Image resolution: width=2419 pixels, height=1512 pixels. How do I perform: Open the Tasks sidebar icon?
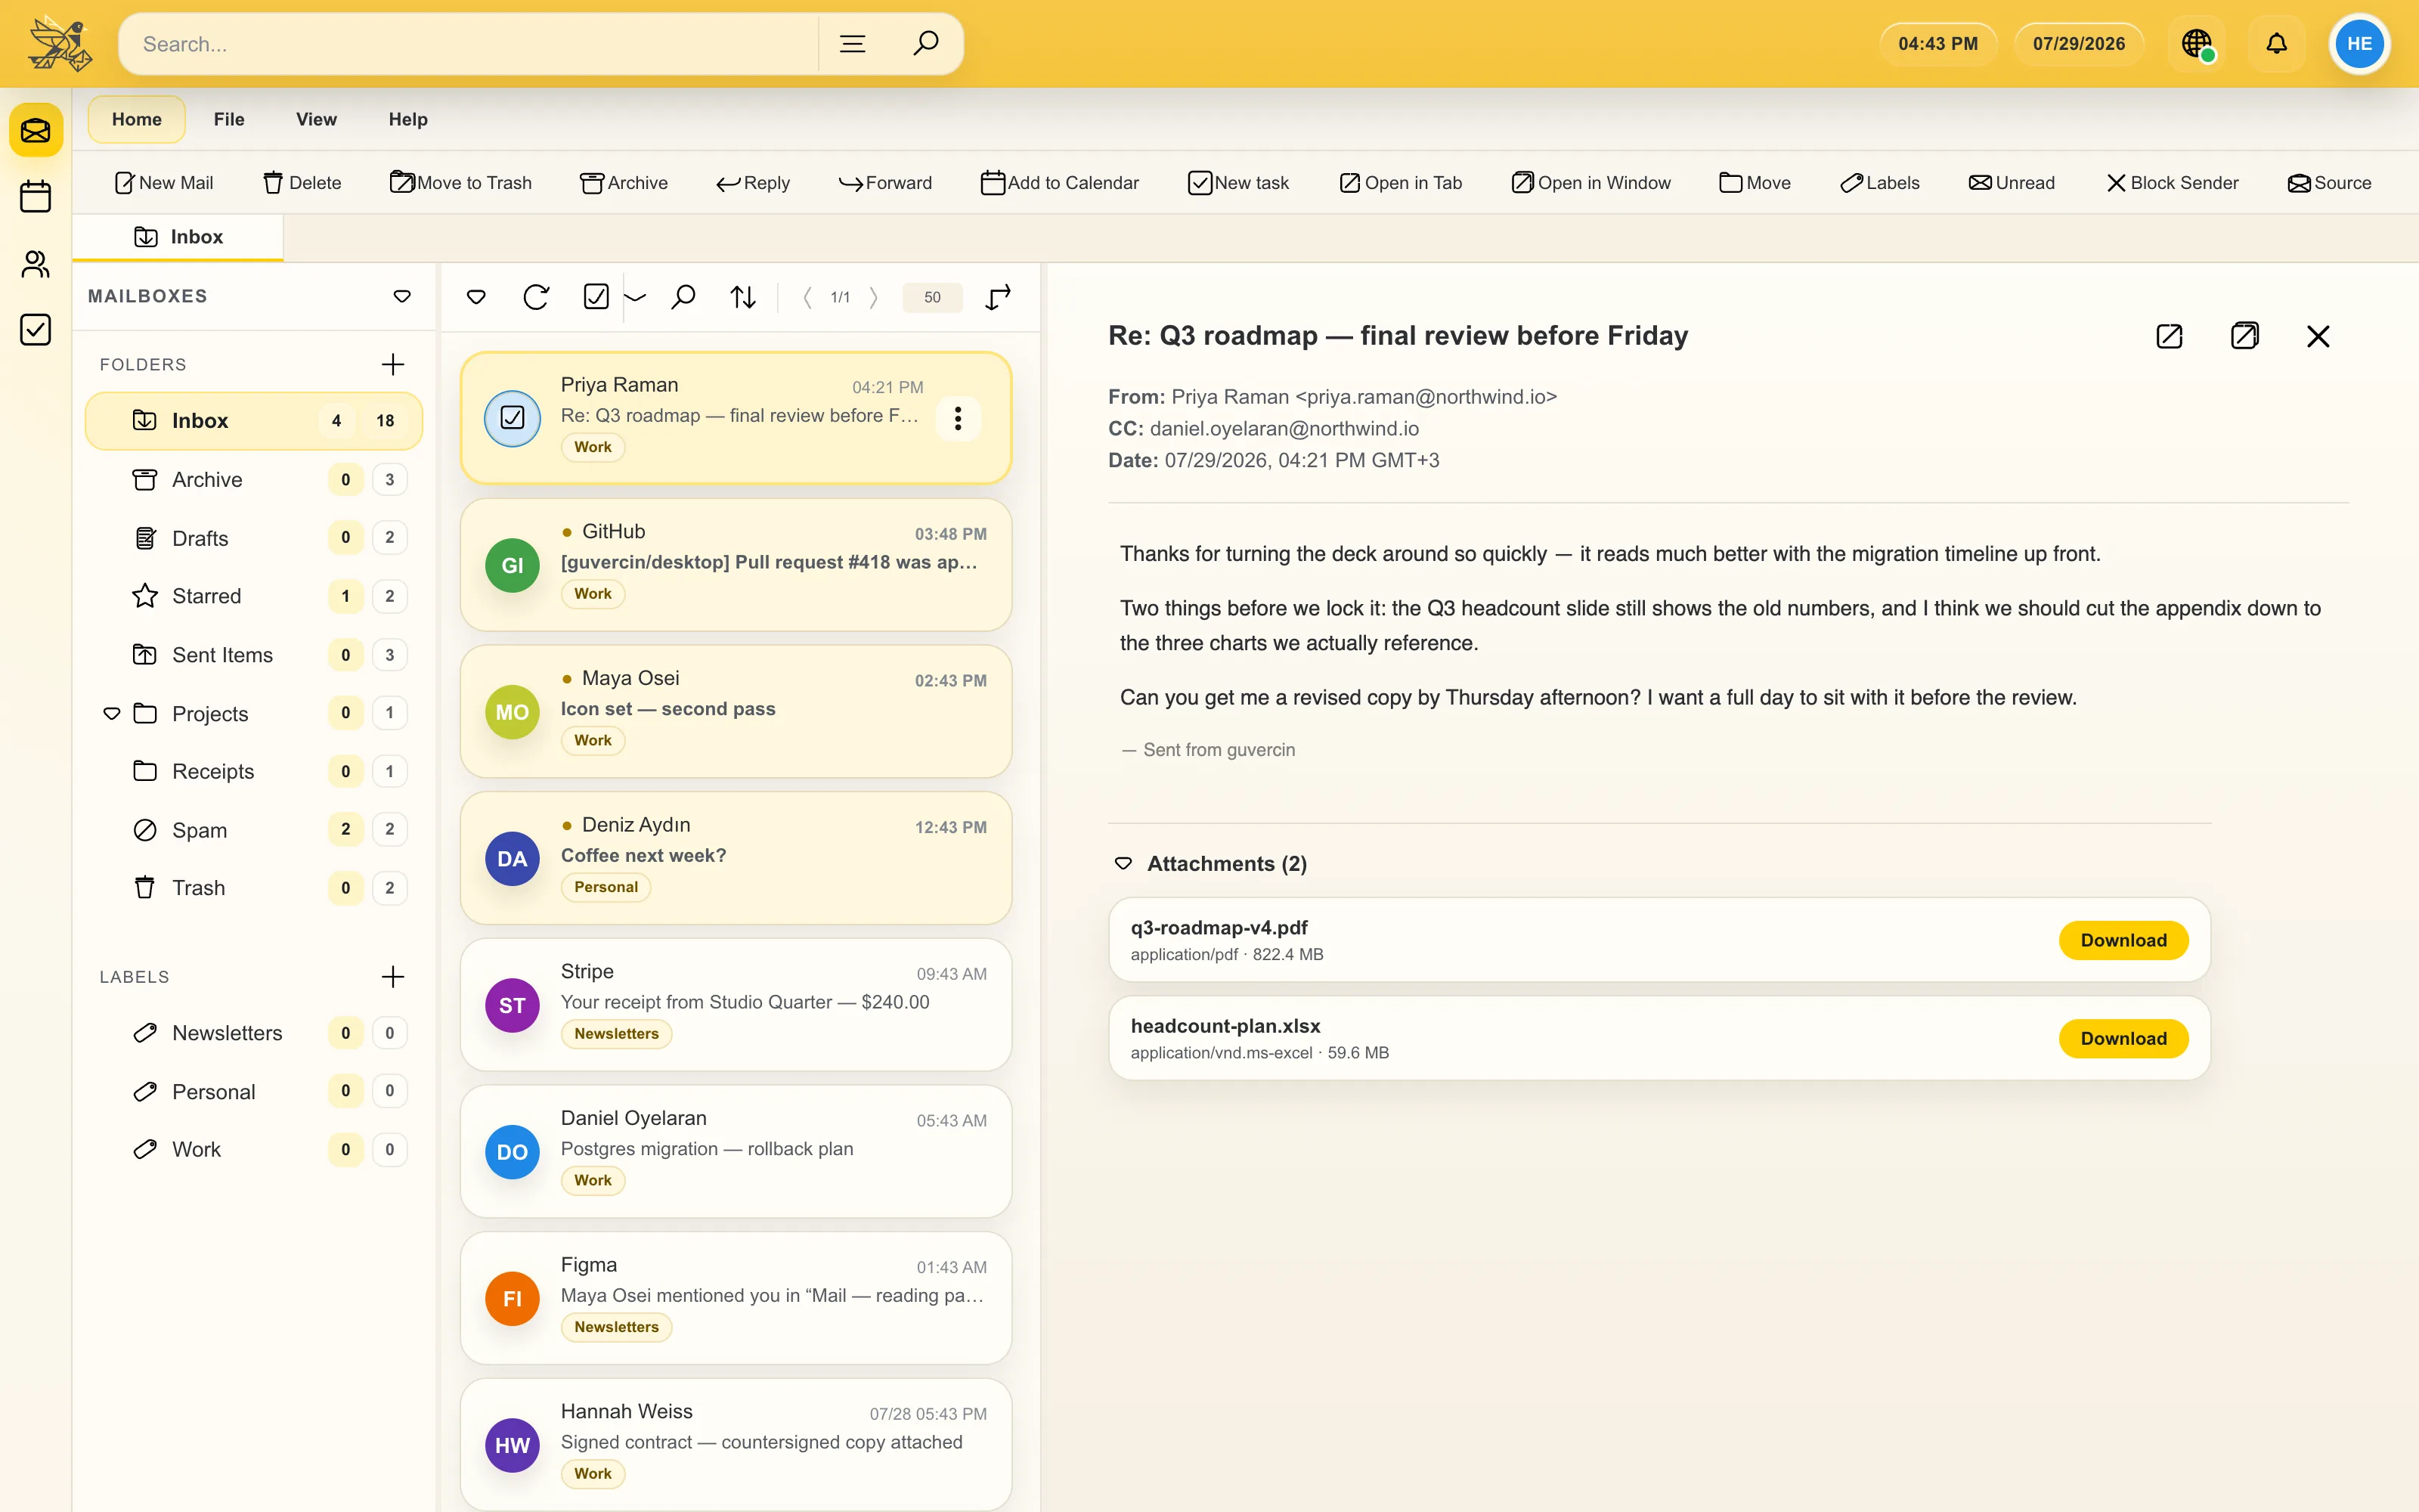[x=36, y=329]
